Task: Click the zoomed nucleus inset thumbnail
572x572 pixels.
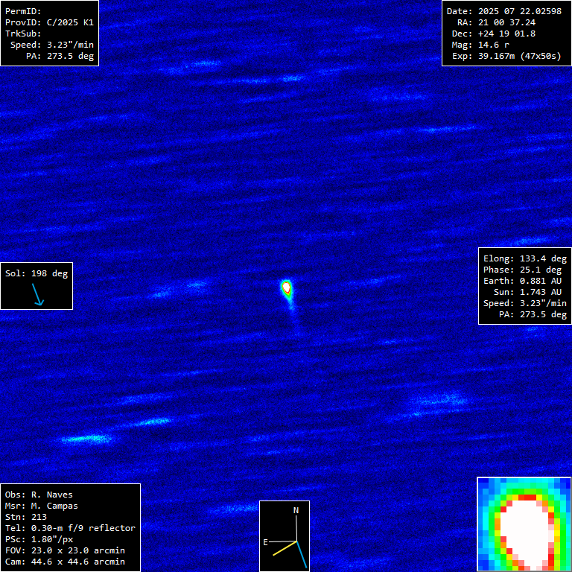Action: [x=524, y=524]
